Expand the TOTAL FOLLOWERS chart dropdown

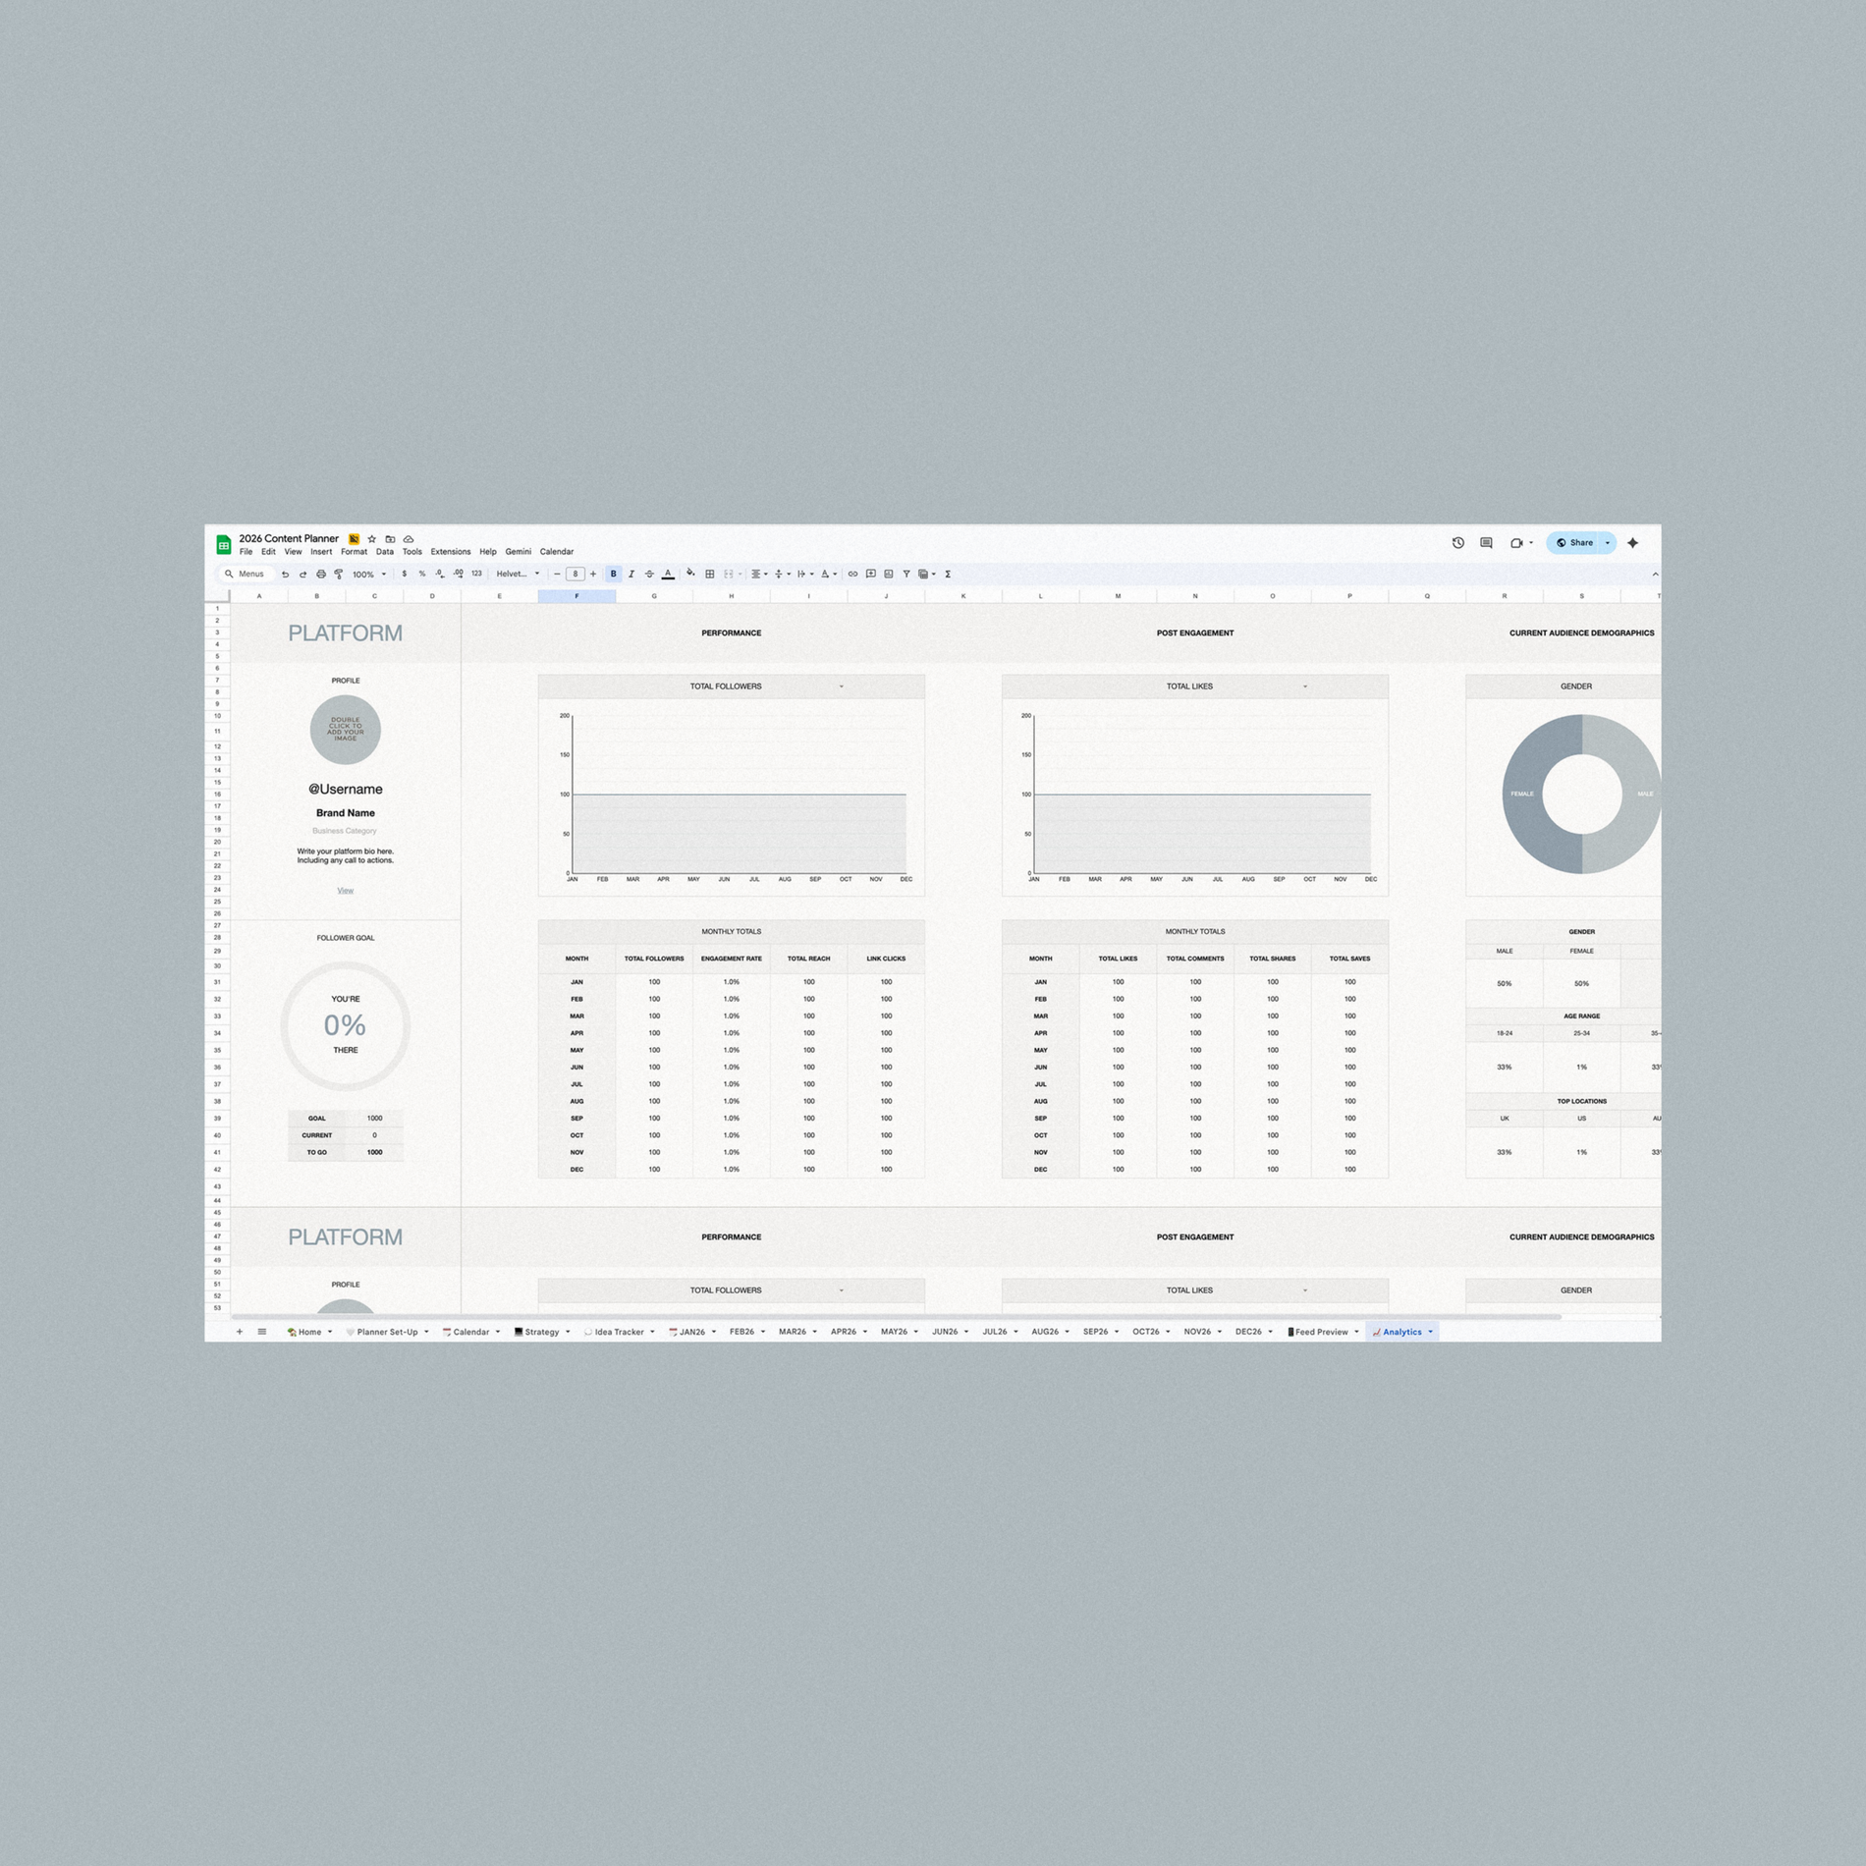tap(842, 686)
